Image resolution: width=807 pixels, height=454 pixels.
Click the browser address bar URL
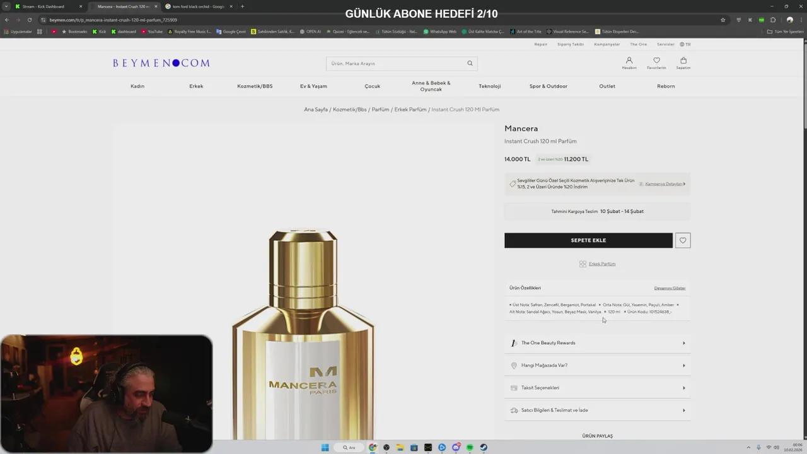click(x=113, y=20)
